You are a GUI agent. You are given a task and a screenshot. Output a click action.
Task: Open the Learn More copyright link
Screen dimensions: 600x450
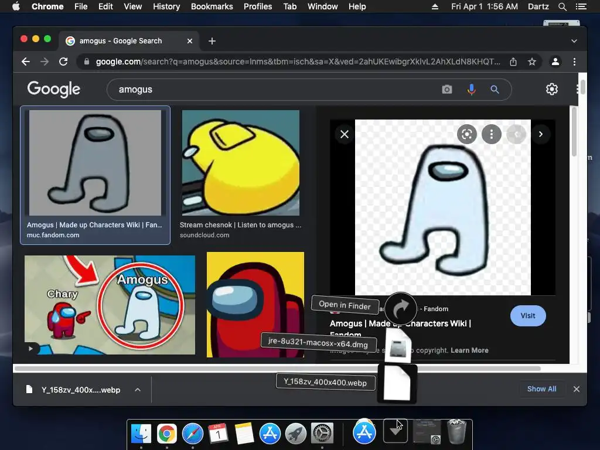pyautogui.click(x=469, y=350)
